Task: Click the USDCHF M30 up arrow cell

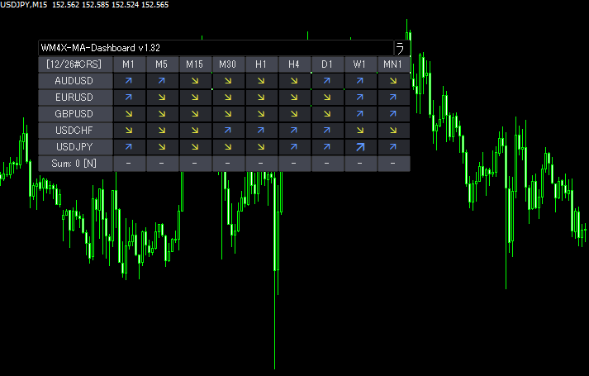Action: click(x=228, y=131)
